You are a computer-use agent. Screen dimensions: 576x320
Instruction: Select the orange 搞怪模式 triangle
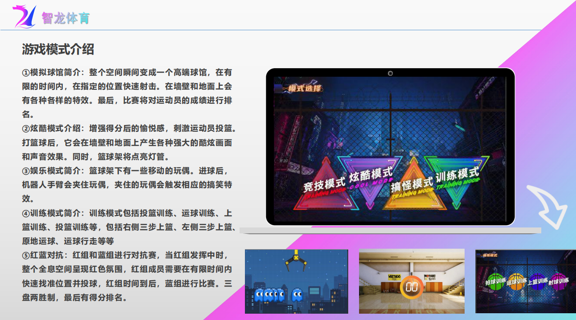point(415,185)
